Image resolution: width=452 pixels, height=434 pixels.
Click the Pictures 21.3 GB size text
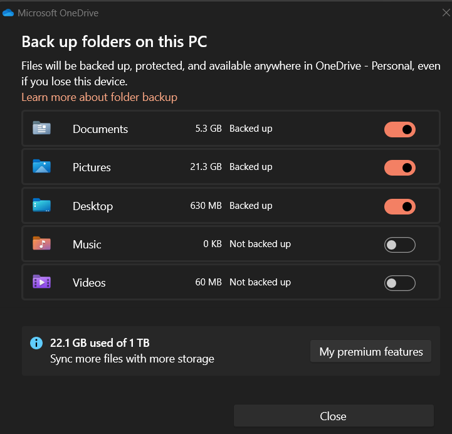(206, 167)
